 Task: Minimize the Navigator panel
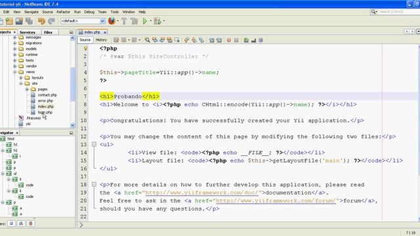point(72,132)
